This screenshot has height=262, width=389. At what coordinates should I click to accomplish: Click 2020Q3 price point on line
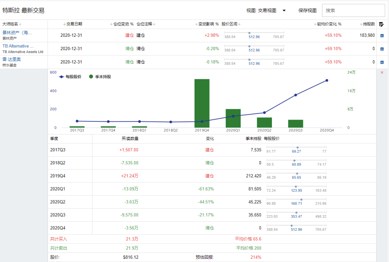point(295,95)
